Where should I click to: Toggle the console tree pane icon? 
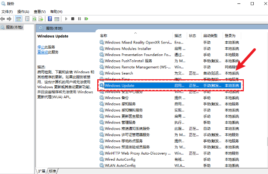click(x=19, y=19)
